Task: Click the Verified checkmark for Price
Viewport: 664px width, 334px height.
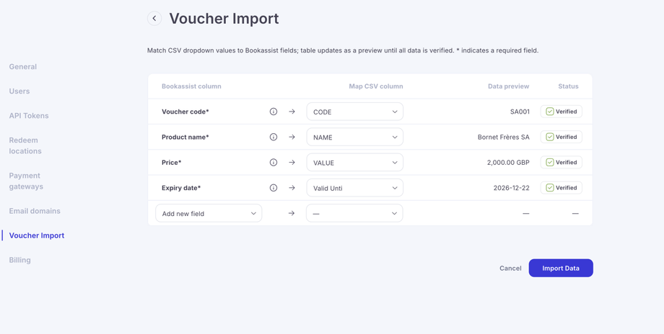Action: tap(550, 163)
